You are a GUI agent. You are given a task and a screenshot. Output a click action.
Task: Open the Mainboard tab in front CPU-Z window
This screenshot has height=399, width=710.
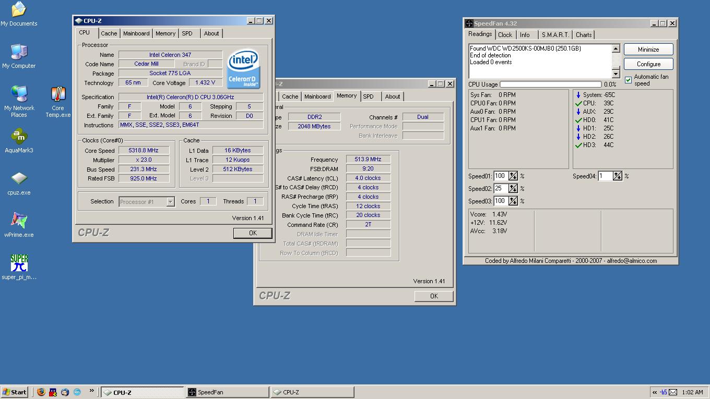[136, 33]
